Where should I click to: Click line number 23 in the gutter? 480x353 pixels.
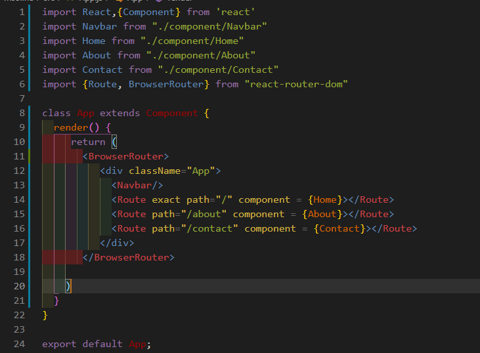[19, 329]
